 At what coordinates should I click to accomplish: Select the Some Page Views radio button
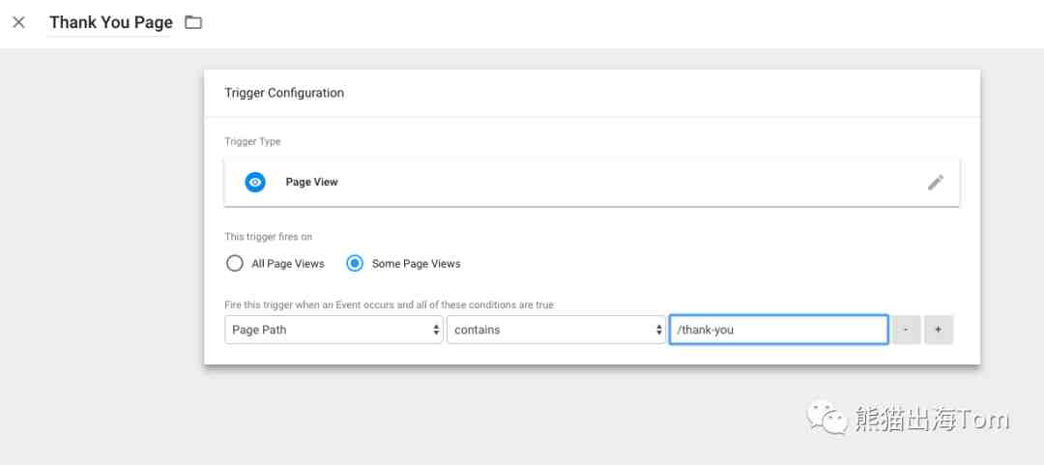tap(355, 264)
